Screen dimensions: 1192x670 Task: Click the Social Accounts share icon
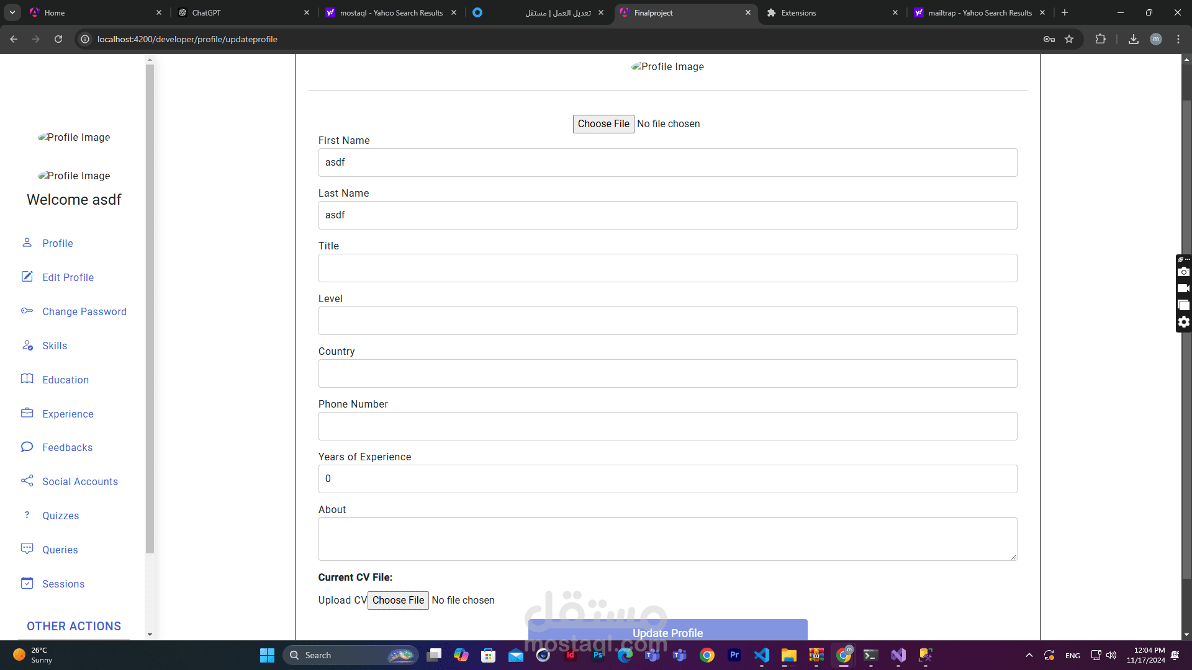[27, 481]
